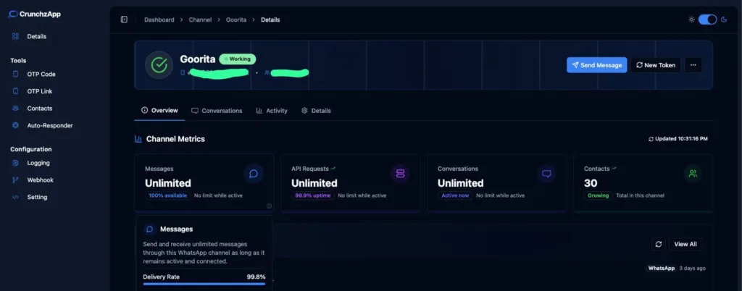Click the Webhook branch icon

tap(16, 180)
